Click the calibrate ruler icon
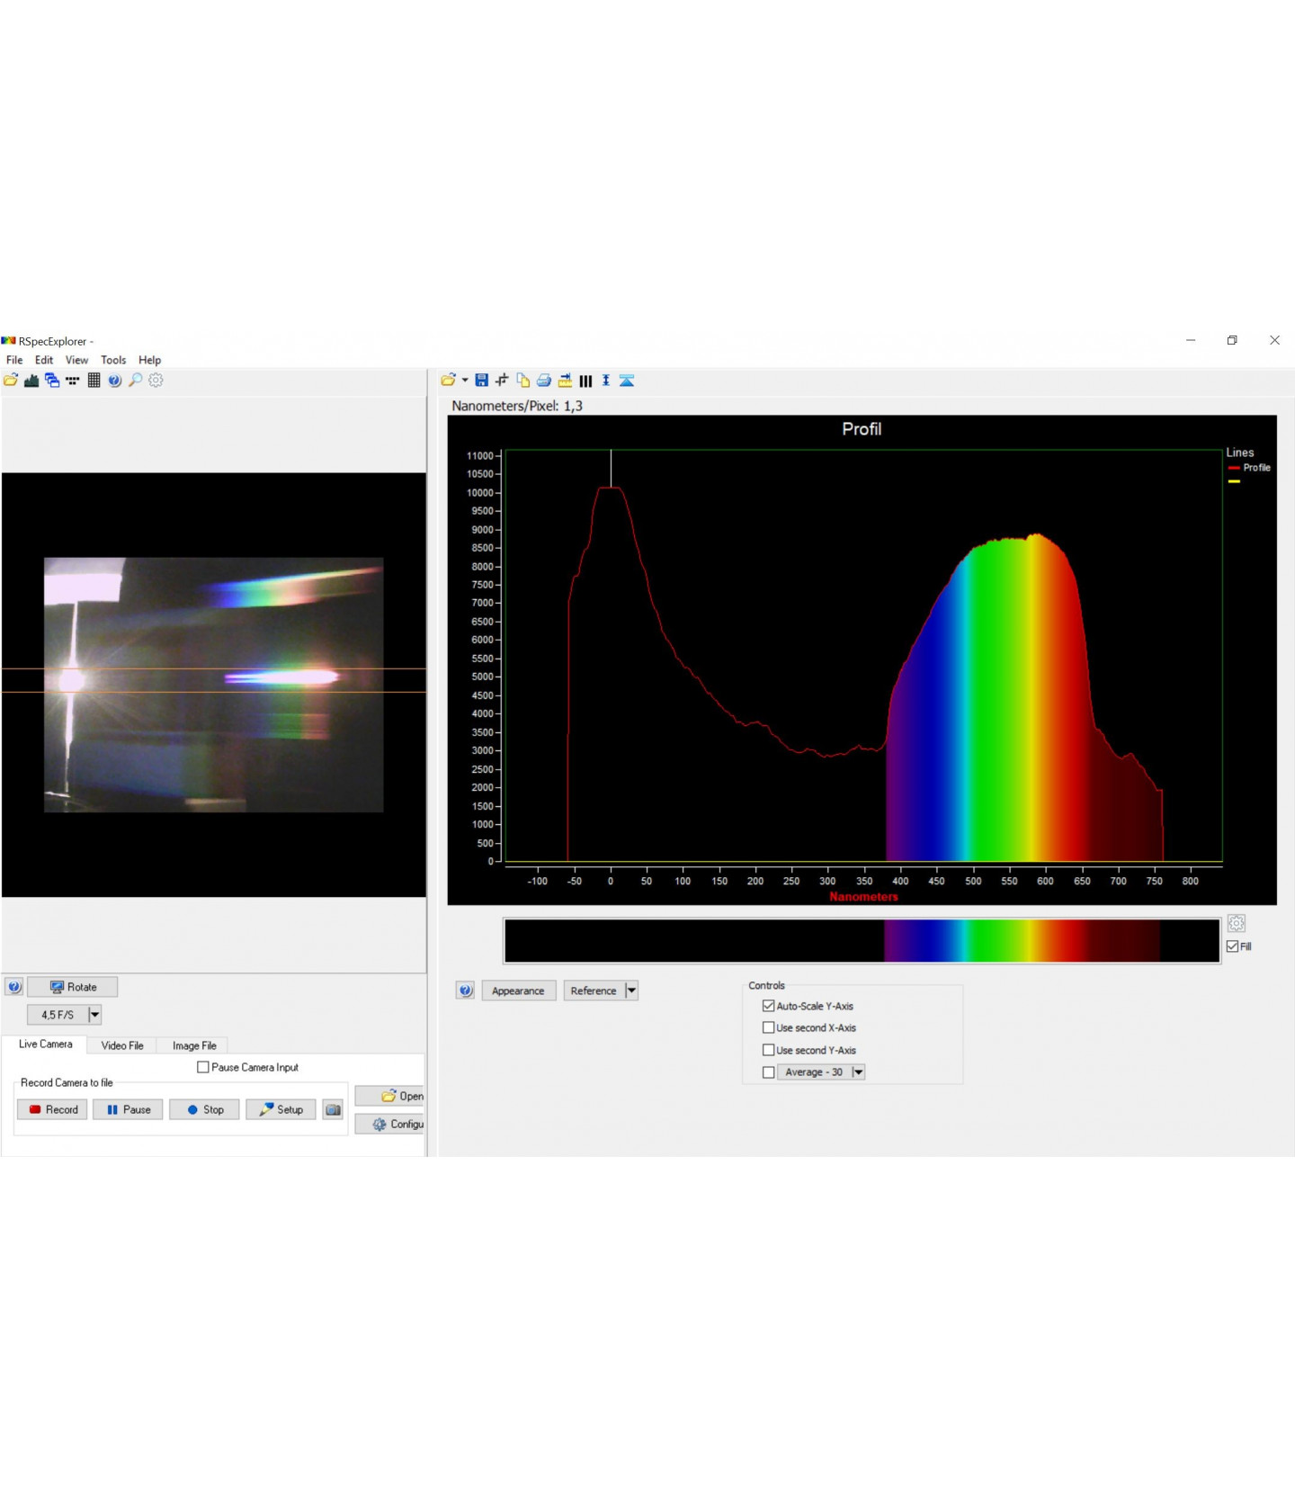This screenshot has width=1295, height=1488. [565, 381]
